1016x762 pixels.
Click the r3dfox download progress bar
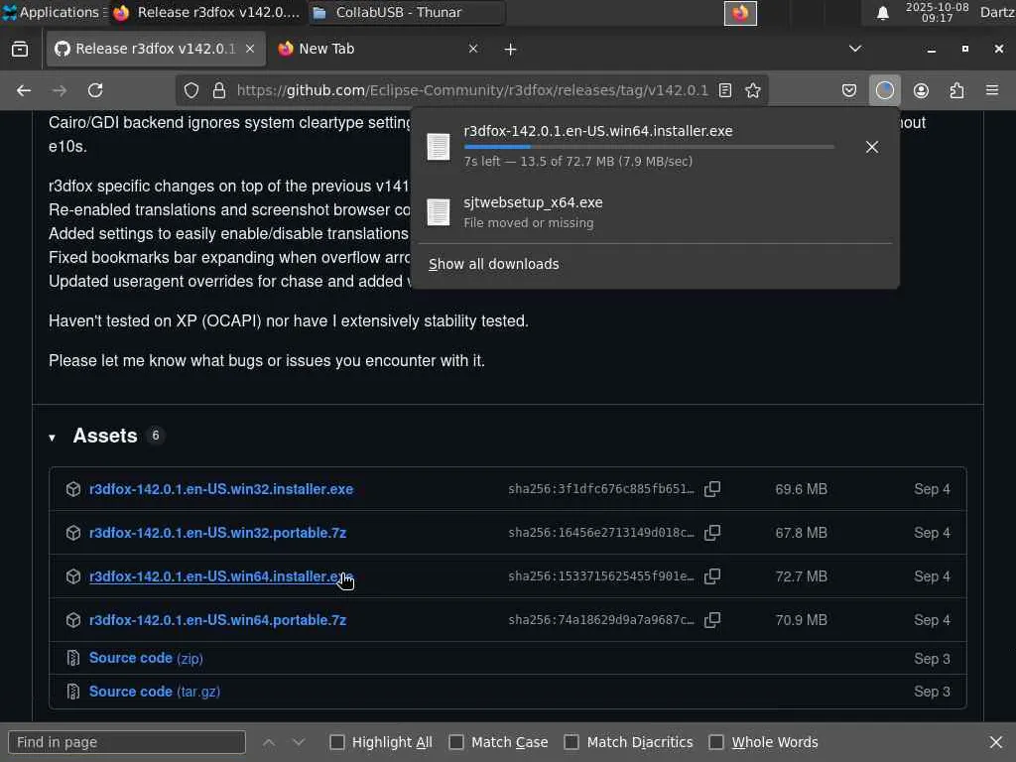point(649,147)
